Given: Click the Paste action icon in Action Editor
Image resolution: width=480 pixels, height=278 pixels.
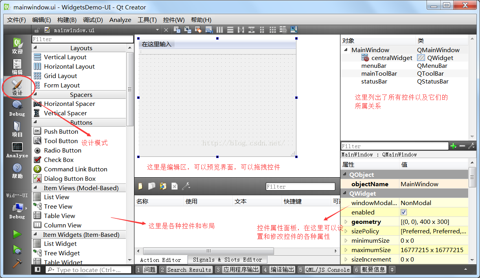Looking at the screenshot, I should point(163,186).
